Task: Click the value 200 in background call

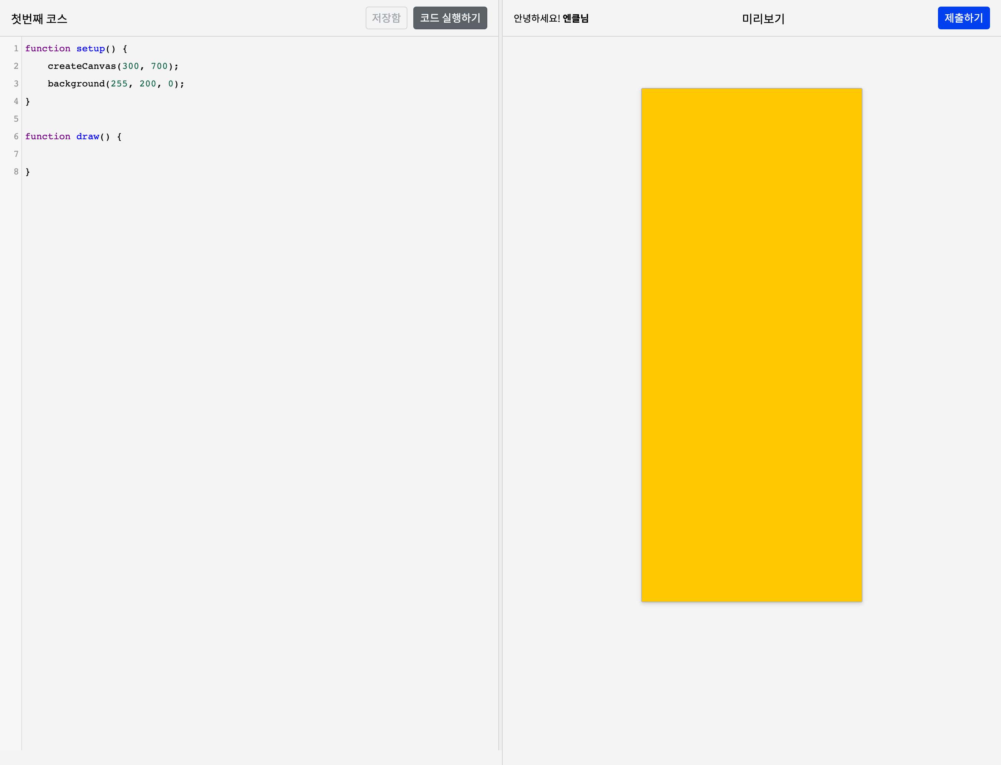Action: [148, 84]
